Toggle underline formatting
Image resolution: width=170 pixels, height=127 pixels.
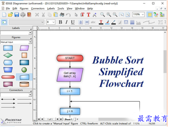click(x=73, y=22)
